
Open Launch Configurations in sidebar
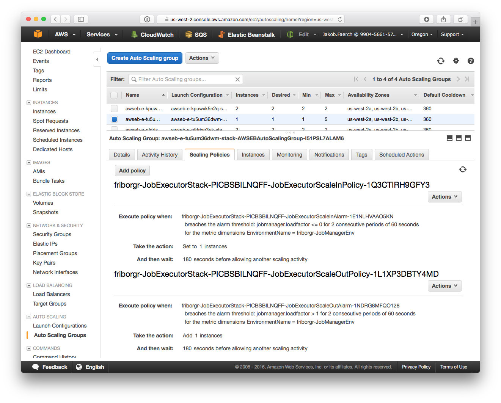[60, 326]
